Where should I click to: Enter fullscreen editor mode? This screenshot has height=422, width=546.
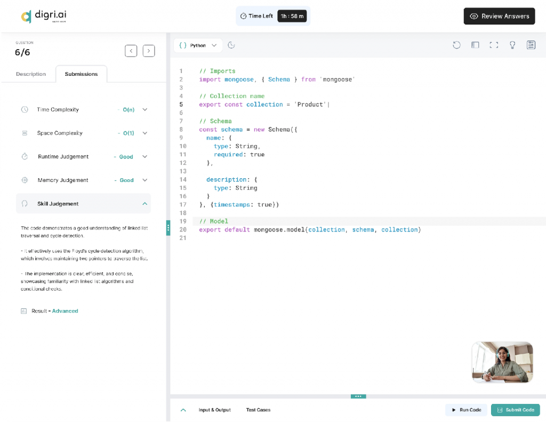[494, 45]
